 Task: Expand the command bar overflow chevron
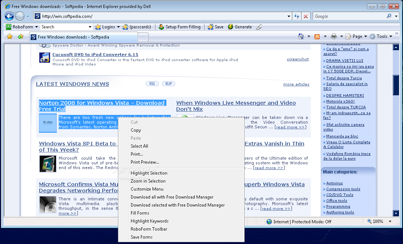pyautogui.click(x=396, y=33)
